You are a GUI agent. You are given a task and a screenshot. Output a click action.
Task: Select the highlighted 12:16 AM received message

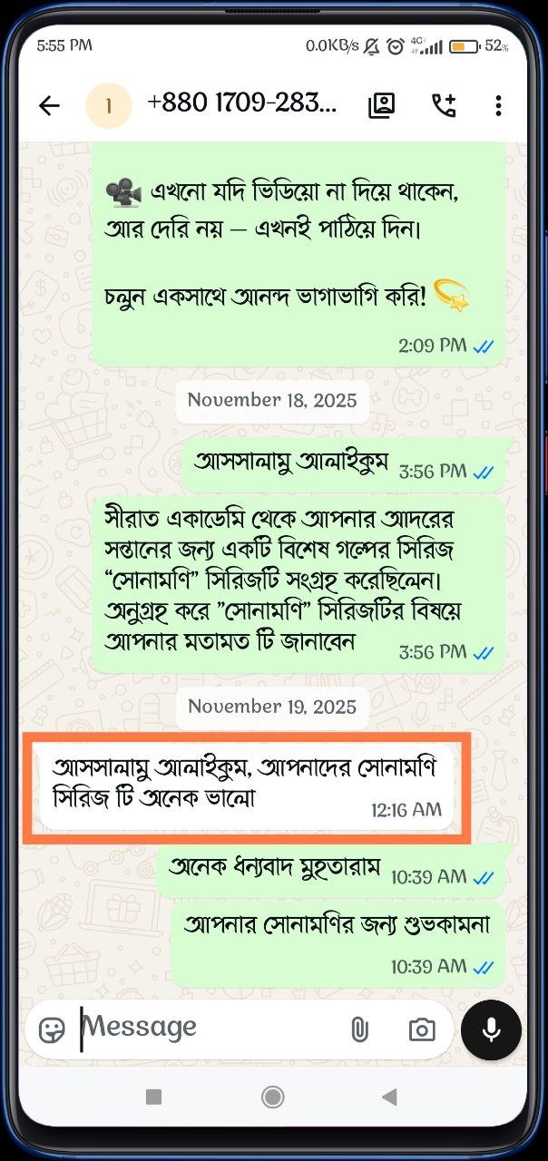[x=246, y=786]
